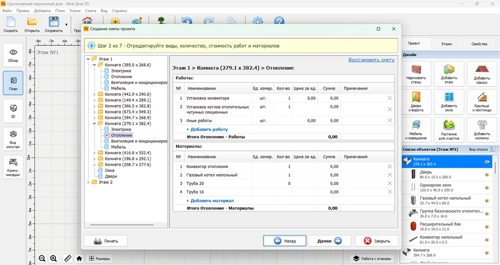Toggle visibility of Комната 394.7 x 268.9
The width and height of the screenshot is (500, 265).
click(487, 253)
